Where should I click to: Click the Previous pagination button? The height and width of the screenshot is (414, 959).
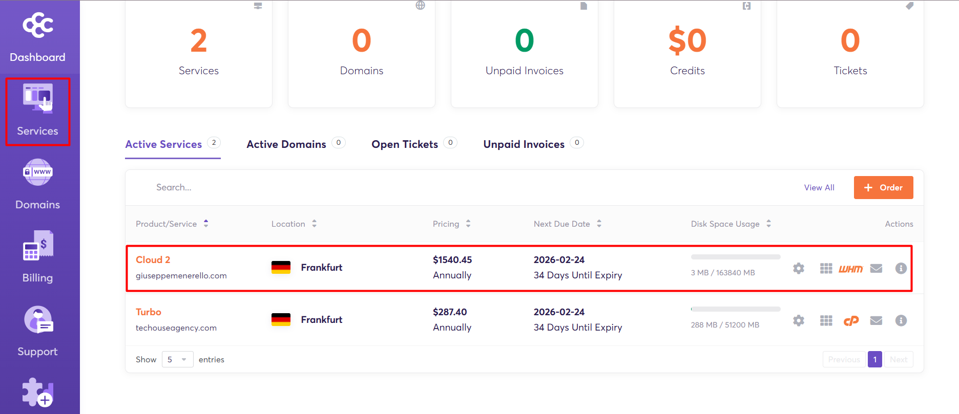click(x=844, y=359)
